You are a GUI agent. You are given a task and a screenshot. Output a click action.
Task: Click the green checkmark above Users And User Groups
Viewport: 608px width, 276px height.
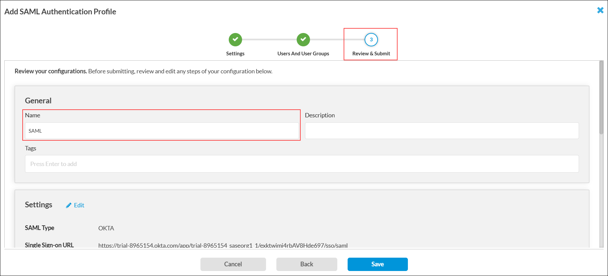tap(303, 40)
